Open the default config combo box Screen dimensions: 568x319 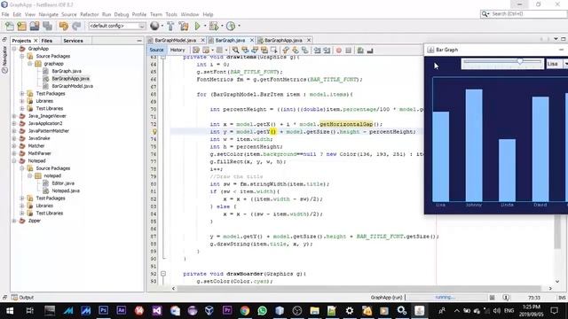pos(116,26)
